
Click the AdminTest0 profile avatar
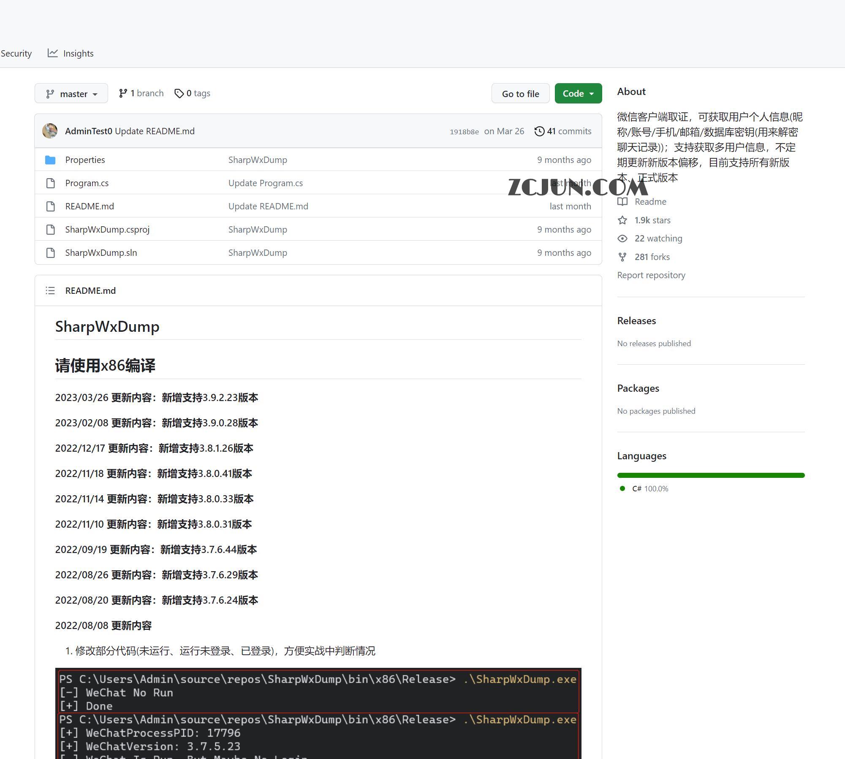pyautogui.click(x=50, y=131)
